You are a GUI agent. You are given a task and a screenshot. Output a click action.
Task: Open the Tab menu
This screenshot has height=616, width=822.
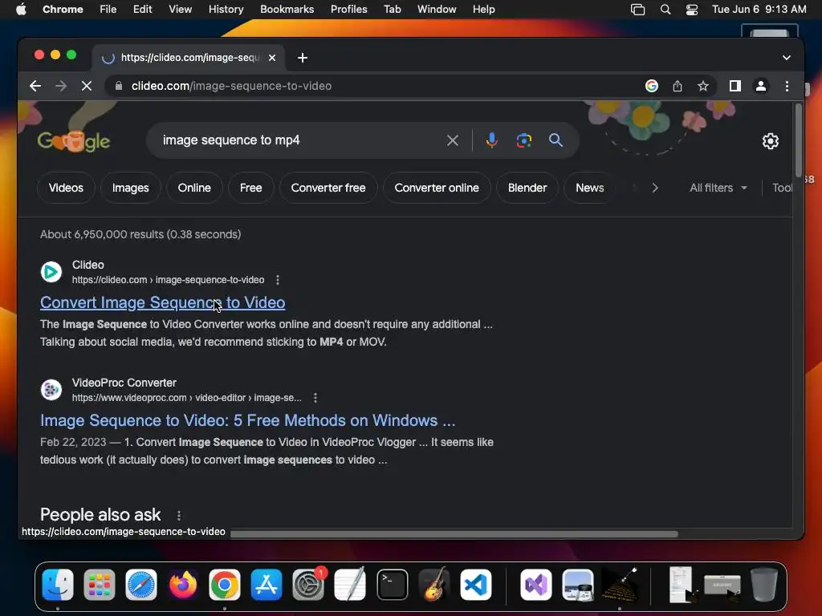[x=392, y=10]
